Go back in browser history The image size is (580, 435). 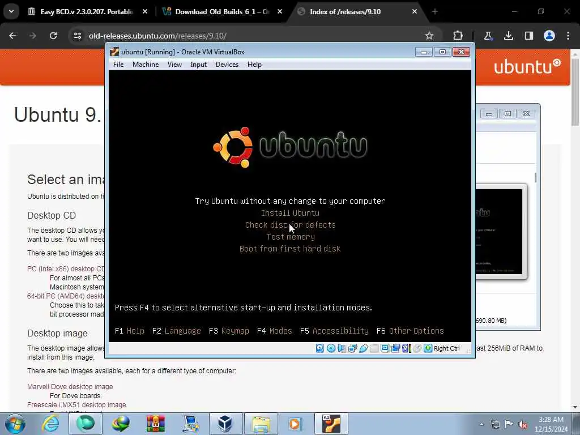tap(12, 36)
